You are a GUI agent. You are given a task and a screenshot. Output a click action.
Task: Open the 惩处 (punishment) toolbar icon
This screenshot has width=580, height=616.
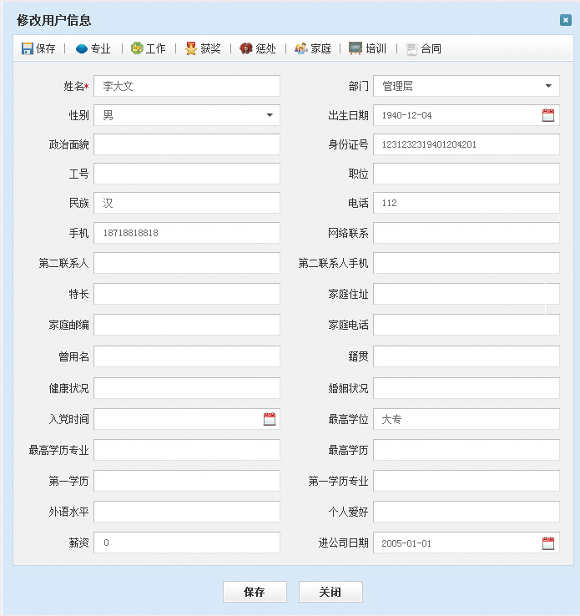(x=246, y=48)
